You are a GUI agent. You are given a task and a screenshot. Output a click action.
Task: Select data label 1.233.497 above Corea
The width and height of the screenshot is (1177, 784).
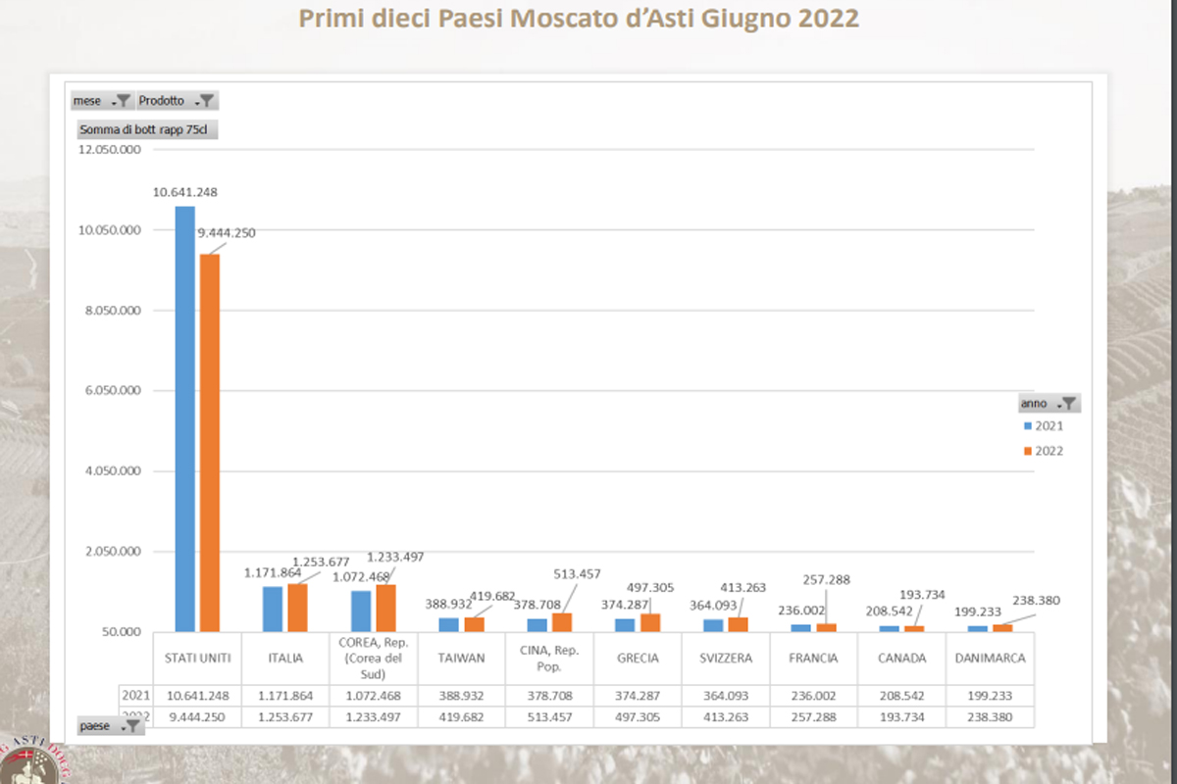point(395,557)
